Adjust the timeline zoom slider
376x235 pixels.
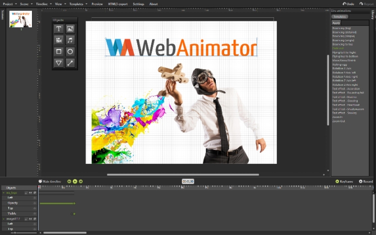(x=16, y=232)
